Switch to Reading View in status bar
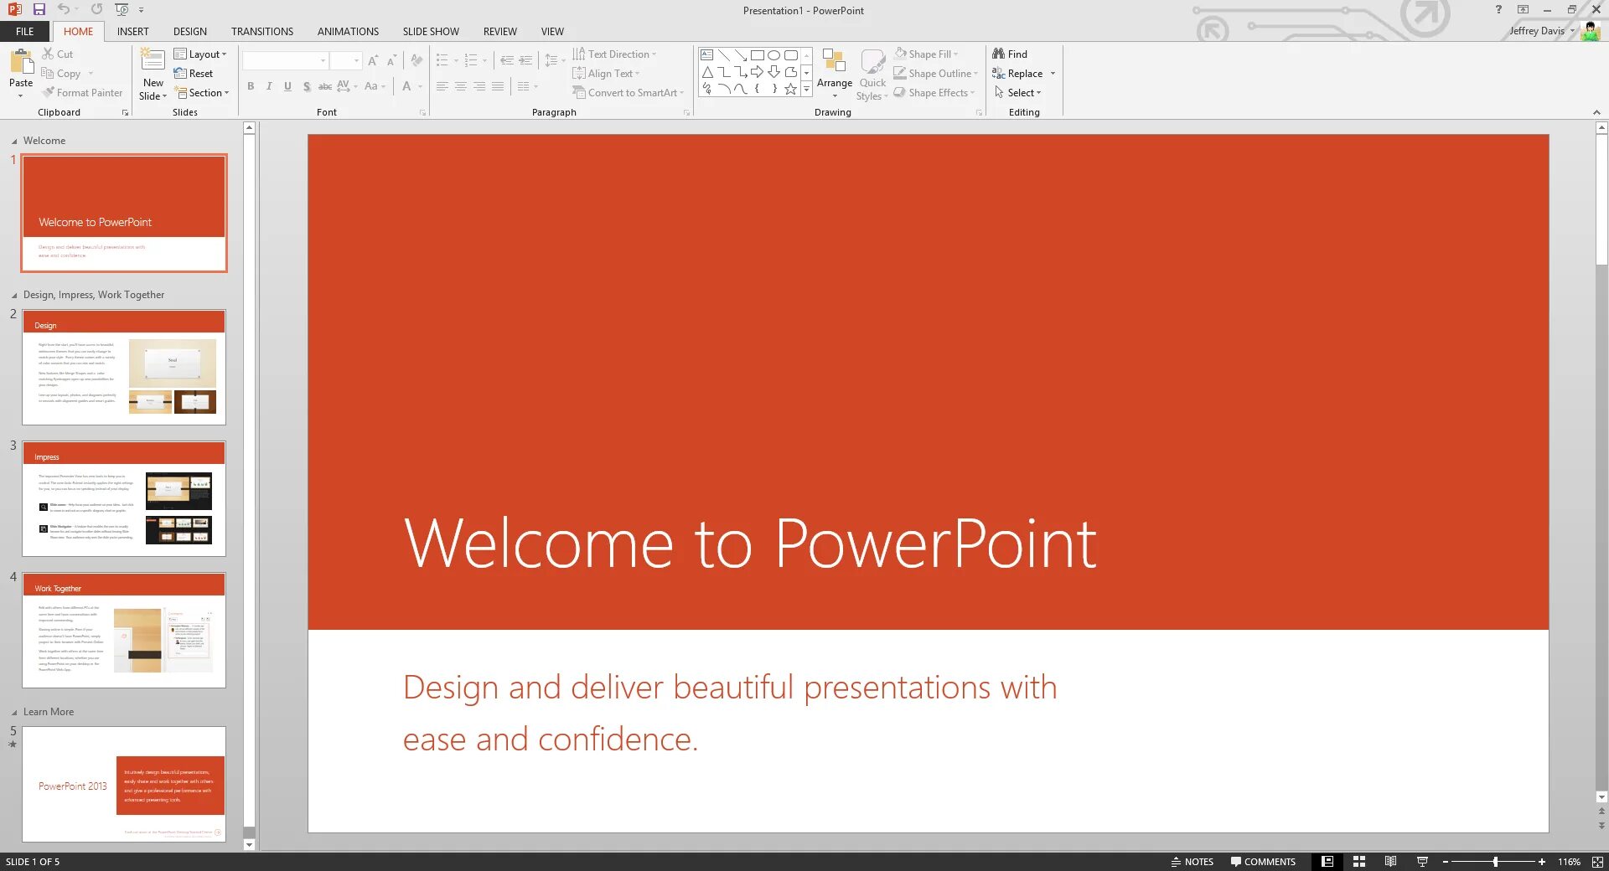The width and height of the screenshot is (1609, 871). click(1390, 862)
